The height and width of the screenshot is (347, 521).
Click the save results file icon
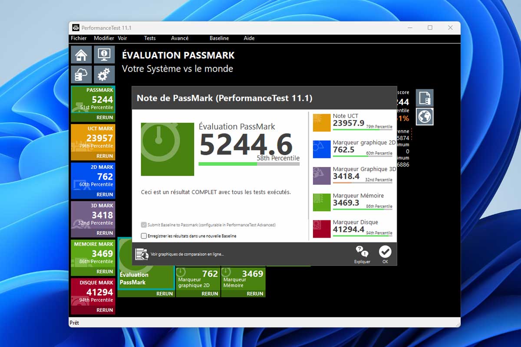(425, 98)
